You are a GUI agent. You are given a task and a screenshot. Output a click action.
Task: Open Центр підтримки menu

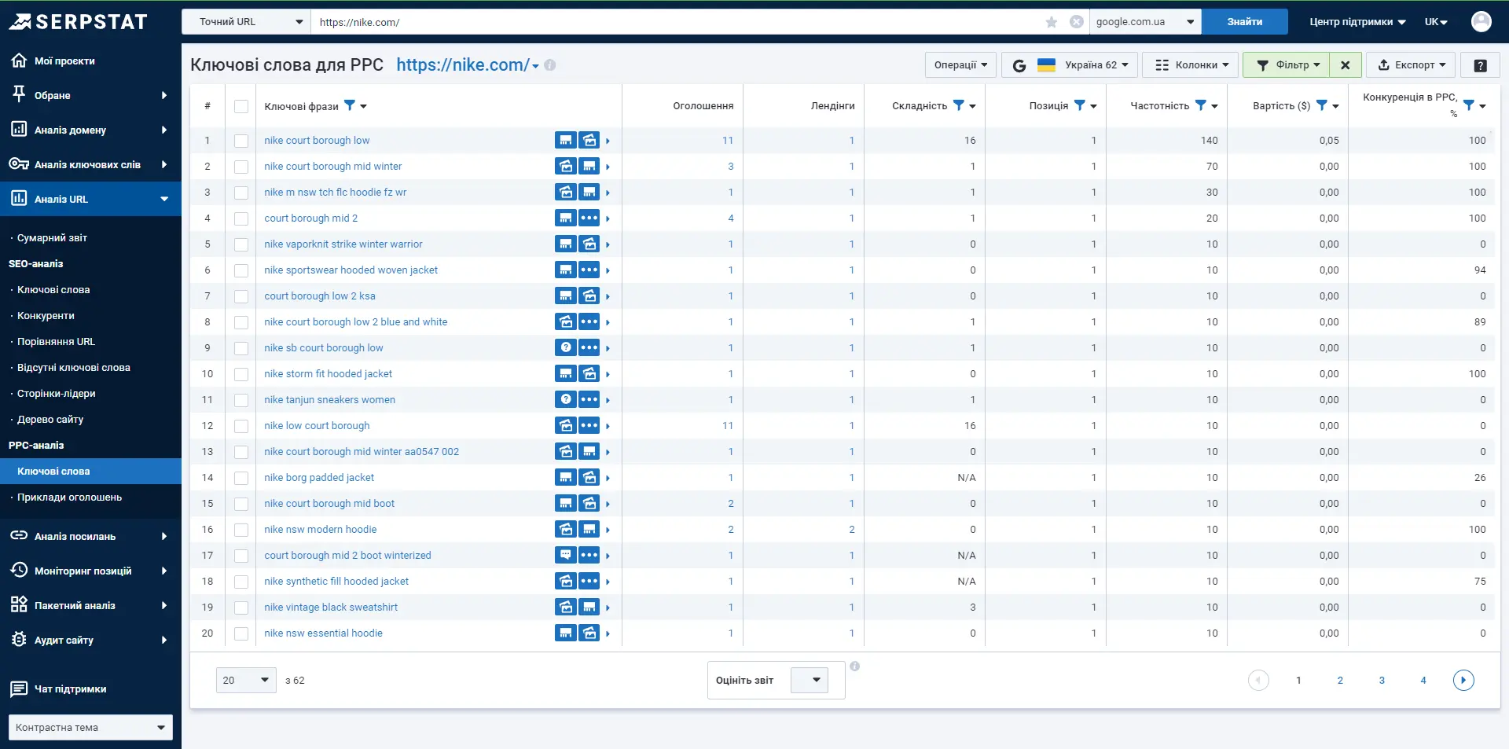[x=1357, y=22]
